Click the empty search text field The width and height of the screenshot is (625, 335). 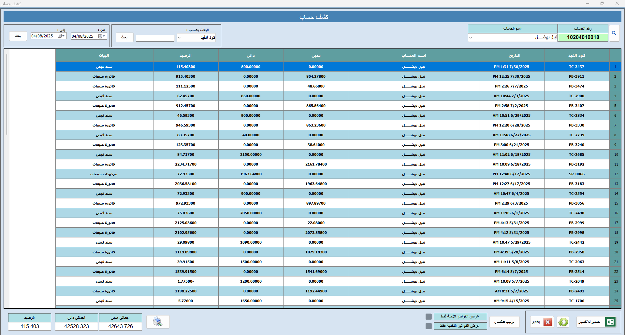click(x=155, y=38)
